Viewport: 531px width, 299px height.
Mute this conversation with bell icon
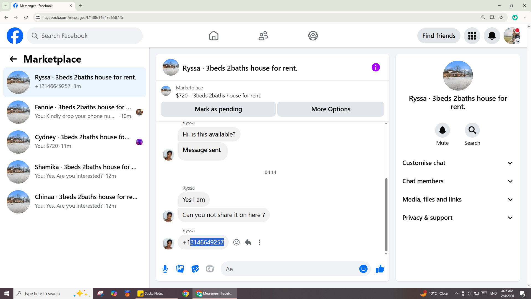(442, 130)
